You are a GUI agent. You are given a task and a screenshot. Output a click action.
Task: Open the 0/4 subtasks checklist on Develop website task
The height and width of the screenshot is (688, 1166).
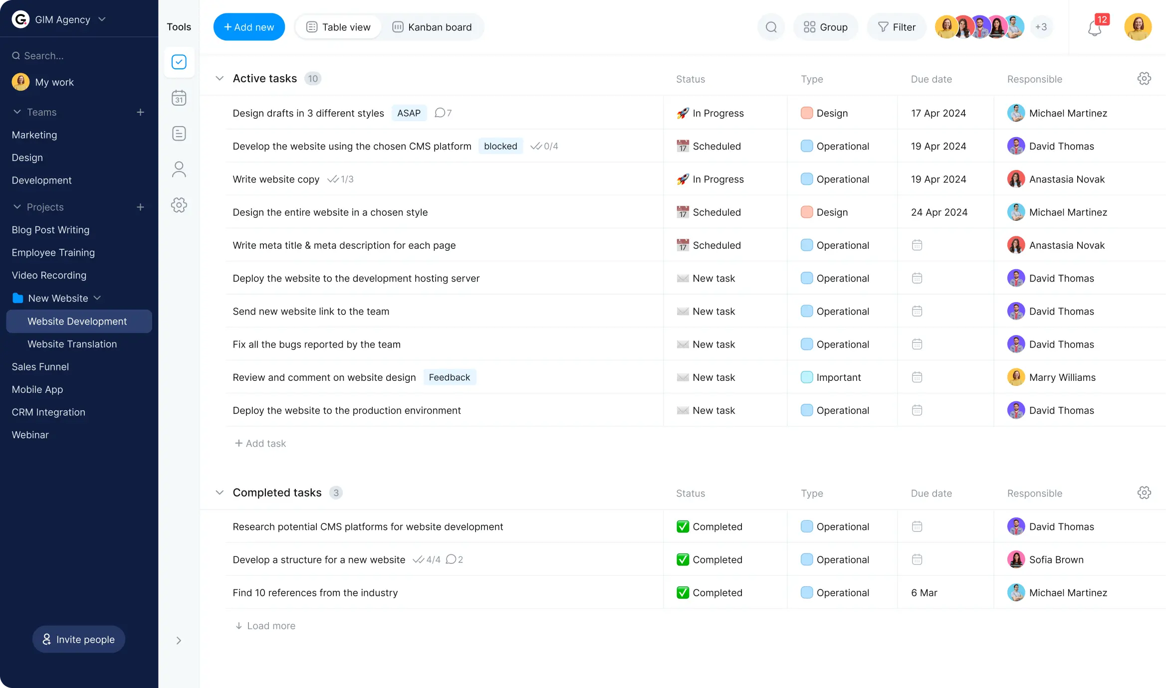pos(544,146)
